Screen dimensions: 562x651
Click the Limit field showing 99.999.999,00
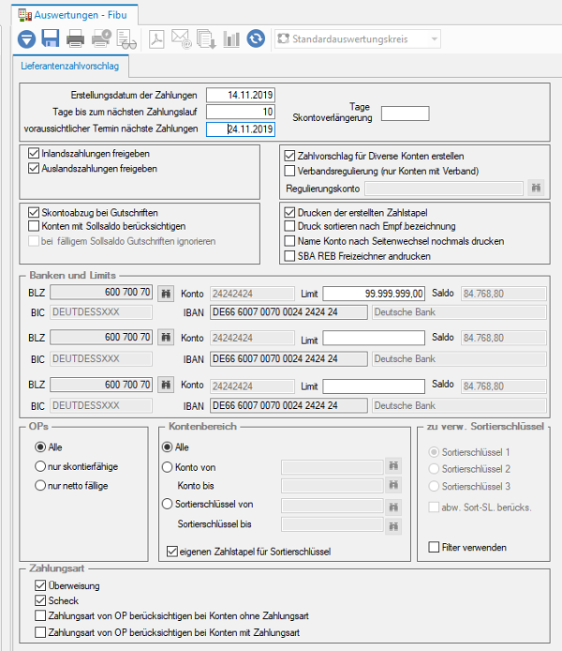click(x=374, y=294)
